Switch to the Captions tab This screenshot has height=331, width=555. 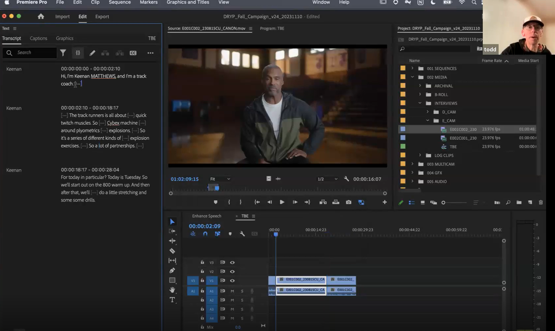(39, 38)
